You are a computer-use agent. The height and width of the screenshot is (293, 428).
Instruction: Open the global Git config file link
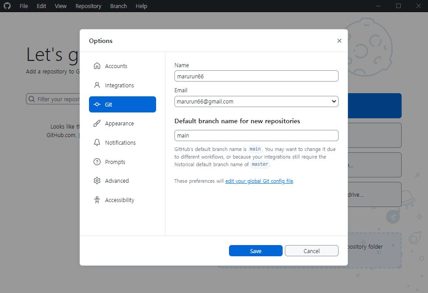click(x=259, y=181)
